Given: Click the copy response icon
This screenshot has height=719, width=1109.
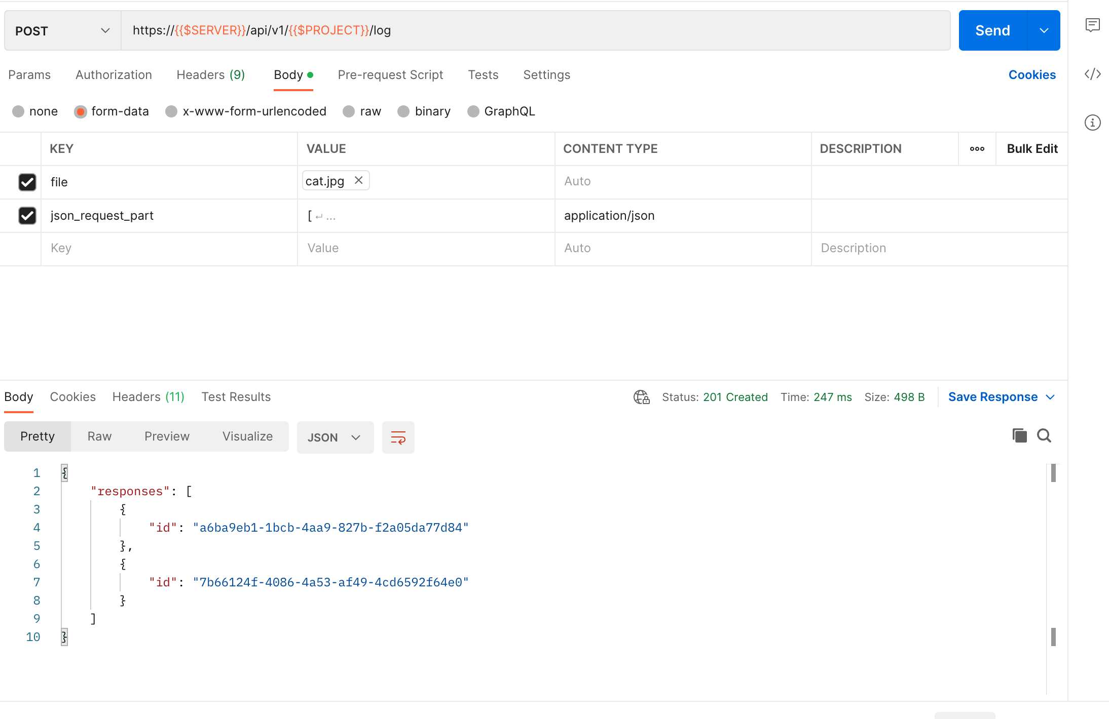Looking at the screenshot, I should coord(1019,435).
